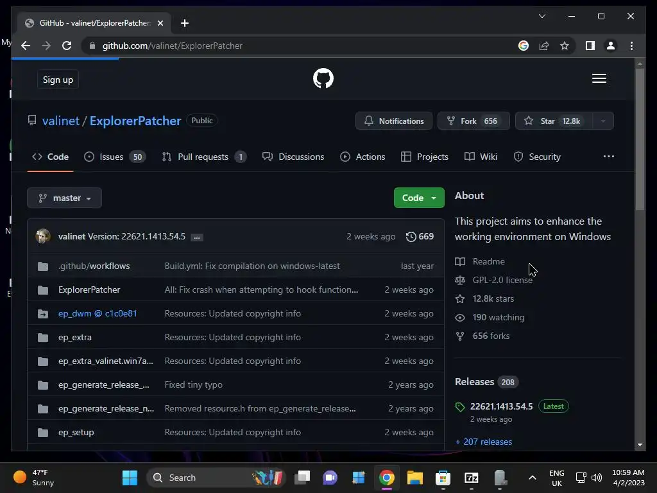The width and height of the screenshot is (657, 493).
Task: Open the hamburger navigation menu
Action: click(x=599, y=78)
